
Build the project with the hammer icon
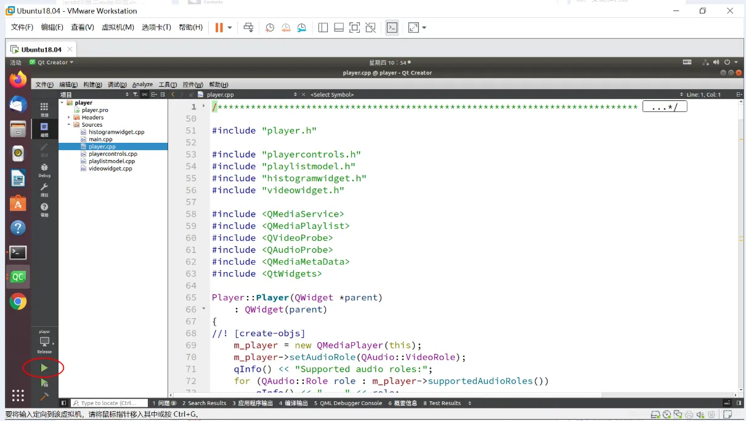(44, 397)
